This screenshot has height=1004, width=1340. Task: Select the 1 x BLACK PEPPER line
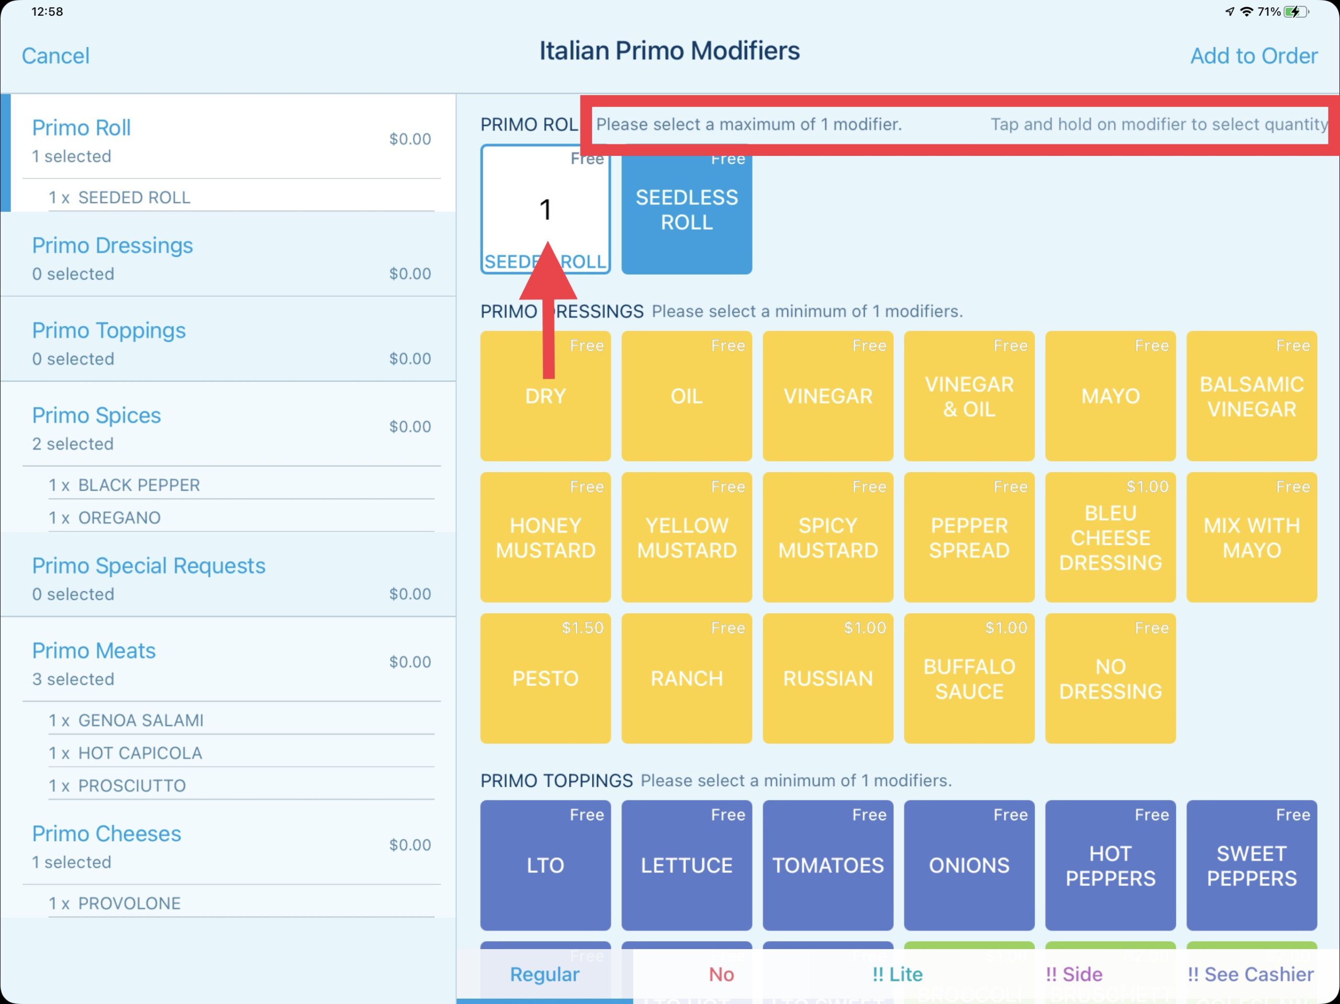[x=241, y=484]
